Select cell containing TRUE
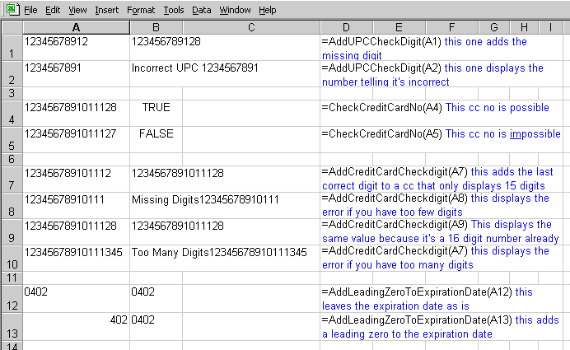The height and width of the screenshot is (350, 570). (156, 114)
